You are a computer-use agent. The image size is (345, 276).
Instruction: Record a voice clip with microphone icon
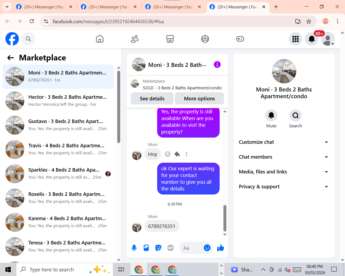(134, 248)
